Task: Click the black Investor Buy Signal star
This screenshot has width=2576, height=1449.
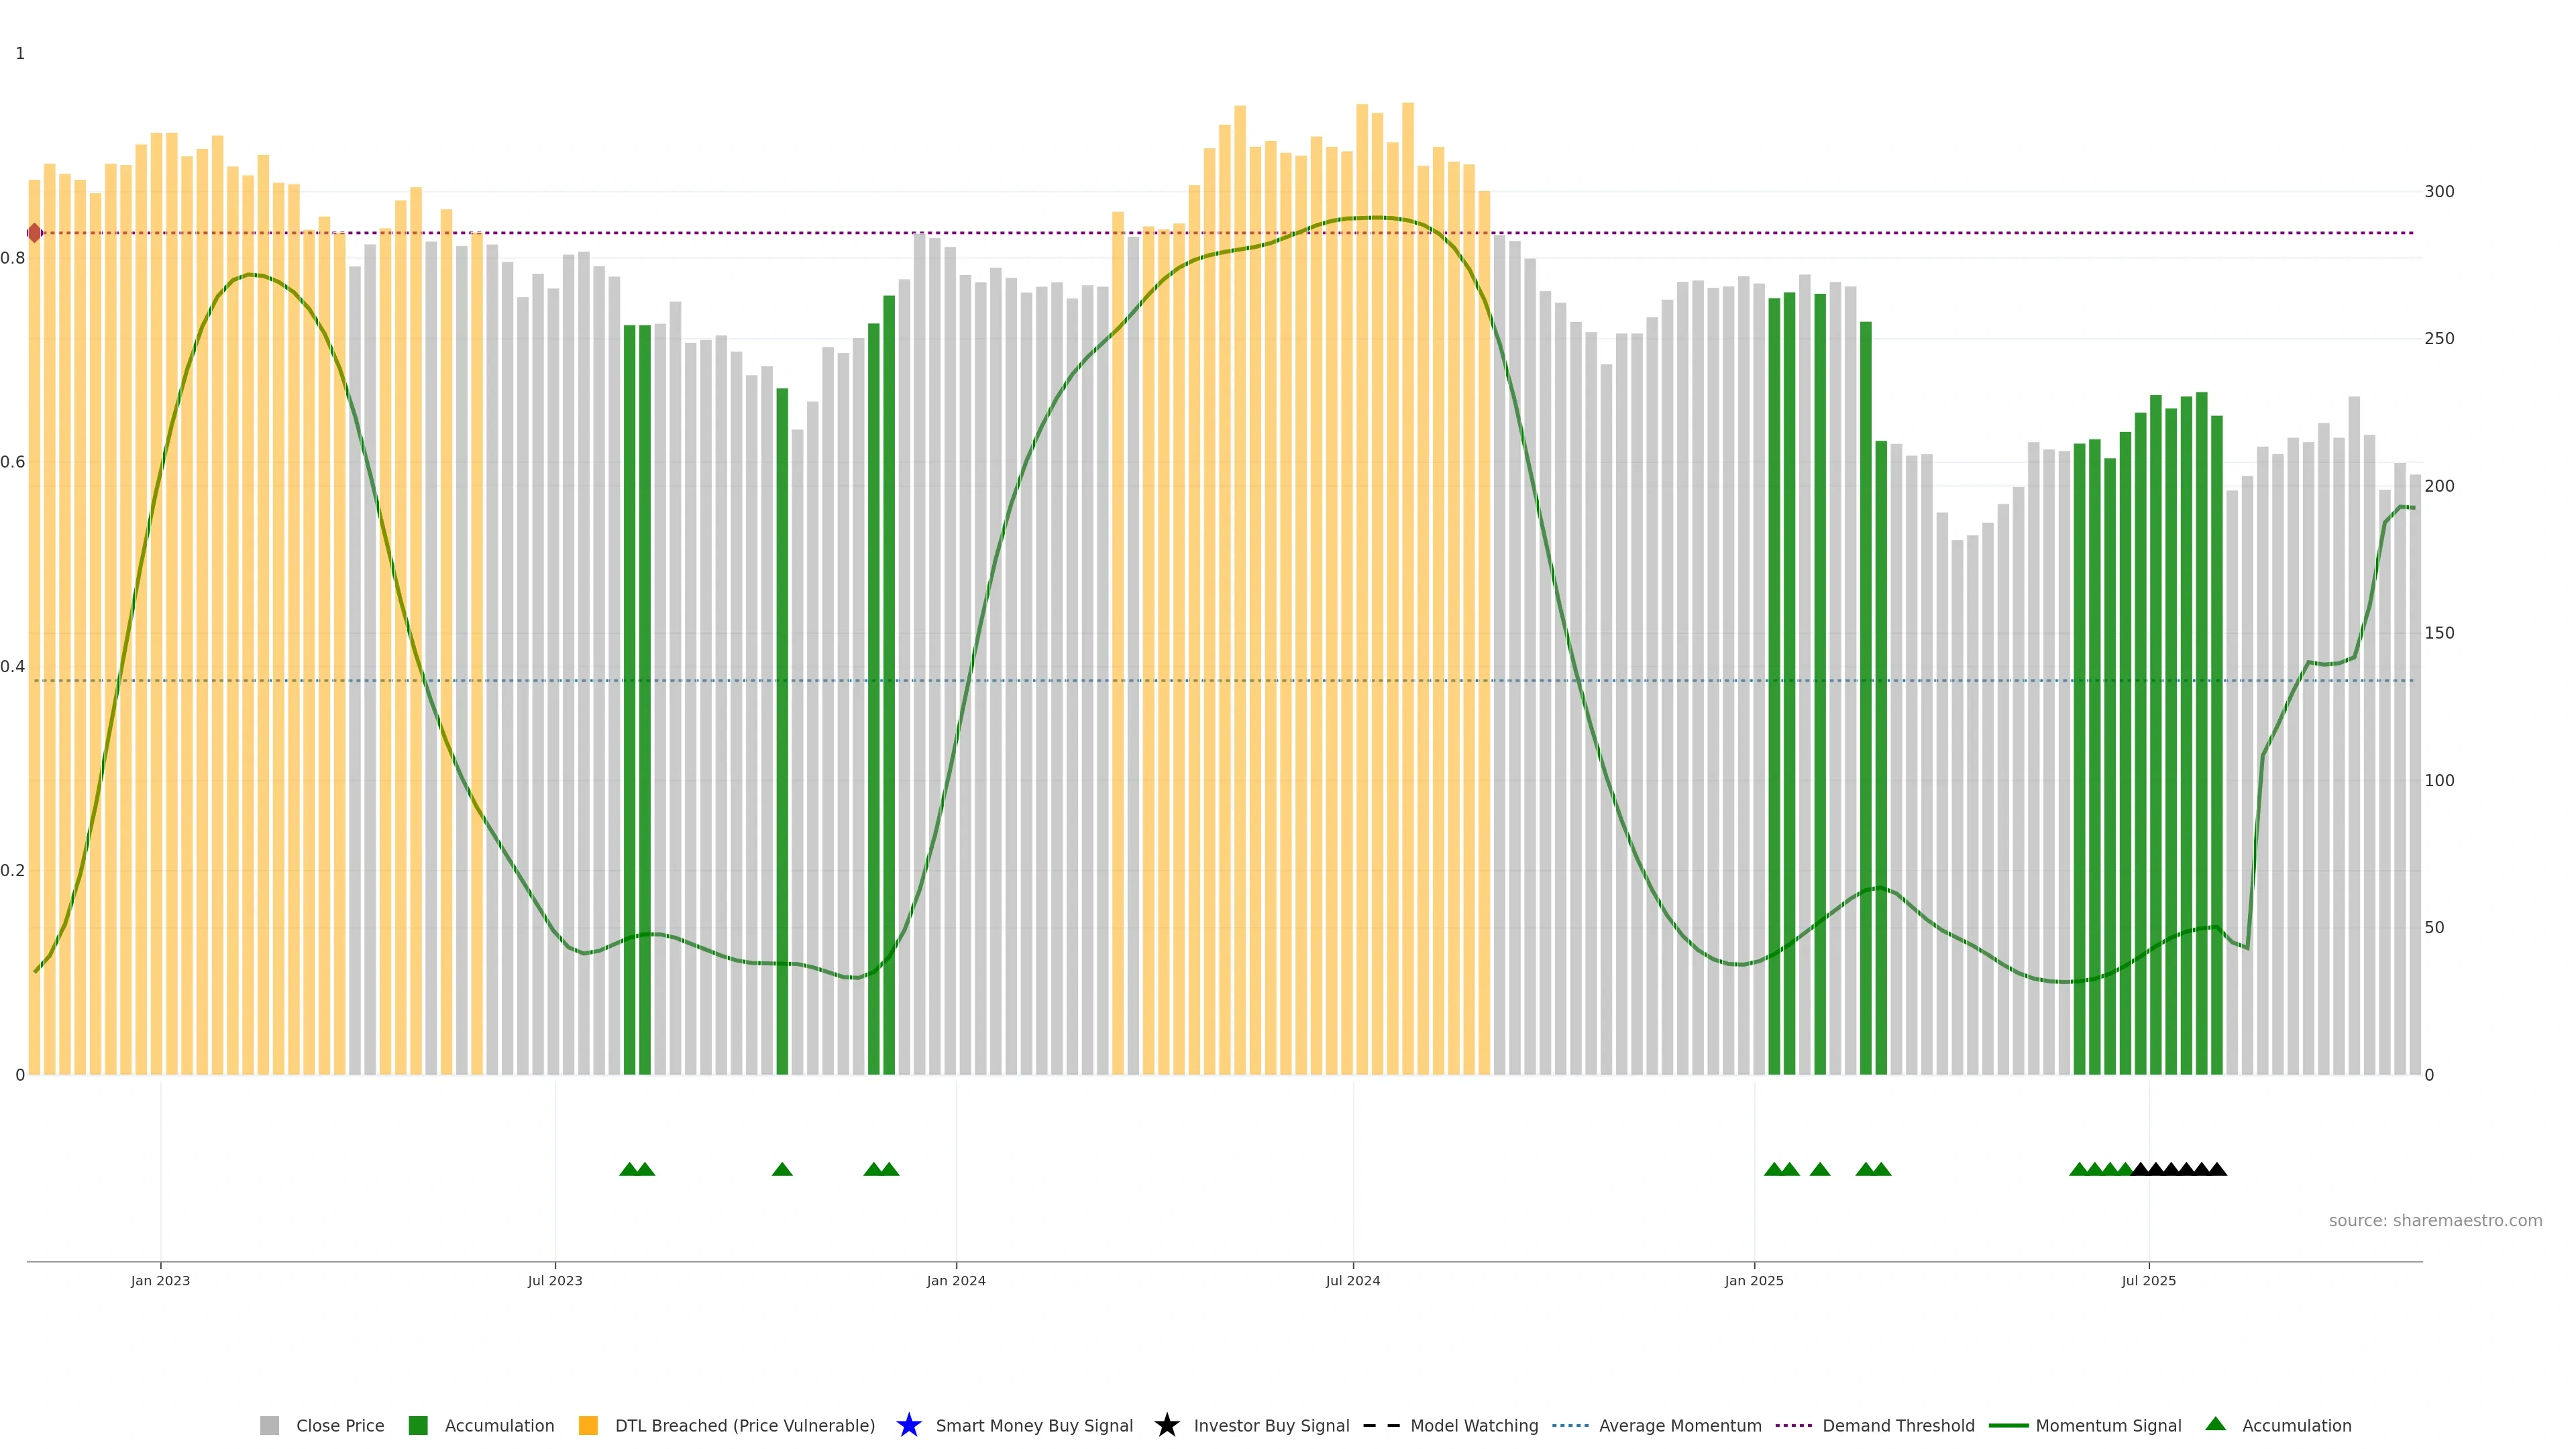Action: click(x=1166, y=1425)
